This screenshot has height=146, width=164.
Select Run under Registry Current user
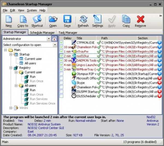coord(33,77)
